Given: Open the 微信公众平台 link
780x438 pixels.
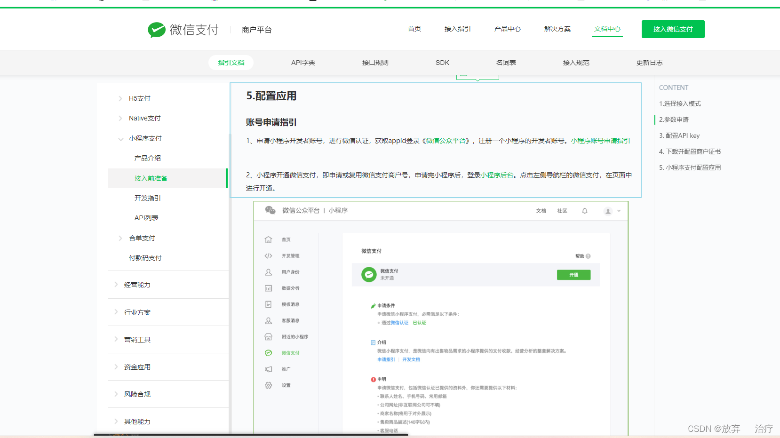Looking at the screenshot, I should pos(446,141).
